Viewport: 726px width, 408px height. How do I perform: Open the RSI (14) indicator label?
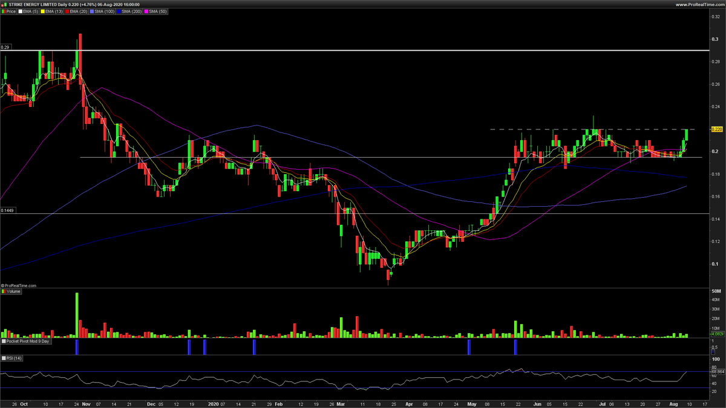coord(11,358)
